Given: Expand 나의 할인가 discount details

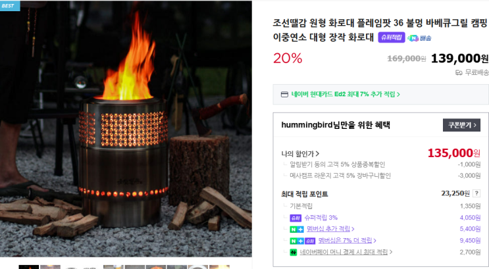Looking at the screenshot, I should [x=300, y=154].
